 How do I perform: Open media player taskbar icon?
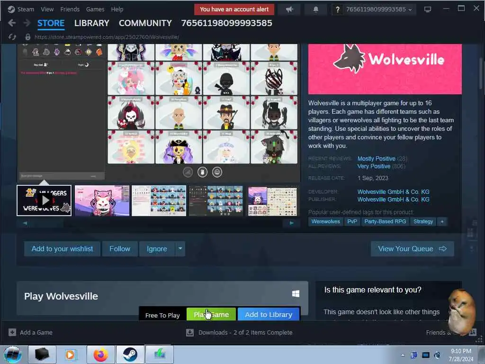pyautogui.click(x=70, y=355)
